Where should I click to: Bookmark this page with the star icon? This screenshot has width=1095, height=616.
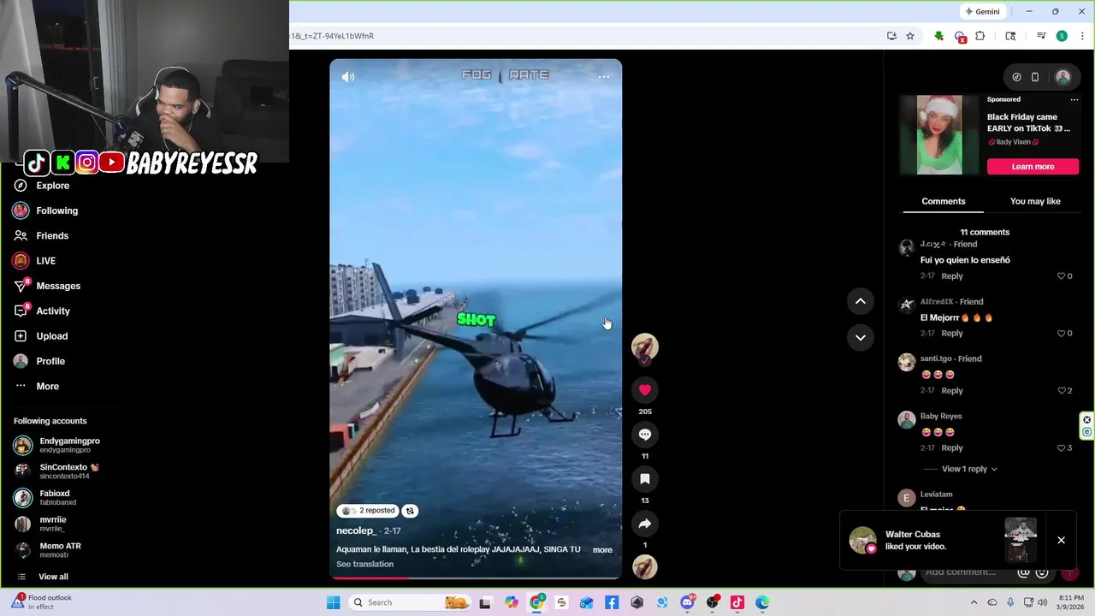(910, 36)
